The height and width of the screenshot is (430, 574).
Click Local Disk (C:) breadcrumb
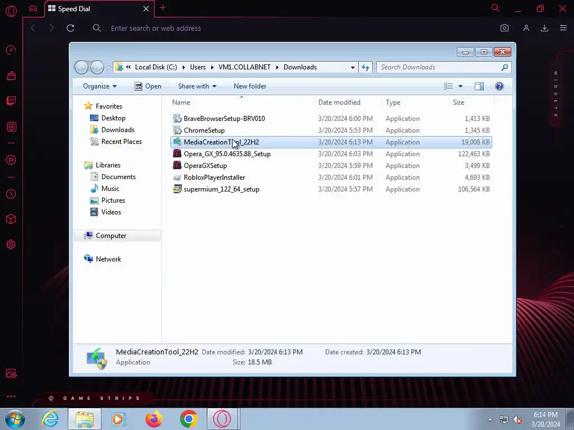point(156,67)
